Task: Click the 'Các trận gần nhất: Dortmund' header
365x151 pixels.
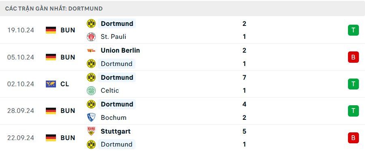Action: pyautogui.click(x=54, y=9)
